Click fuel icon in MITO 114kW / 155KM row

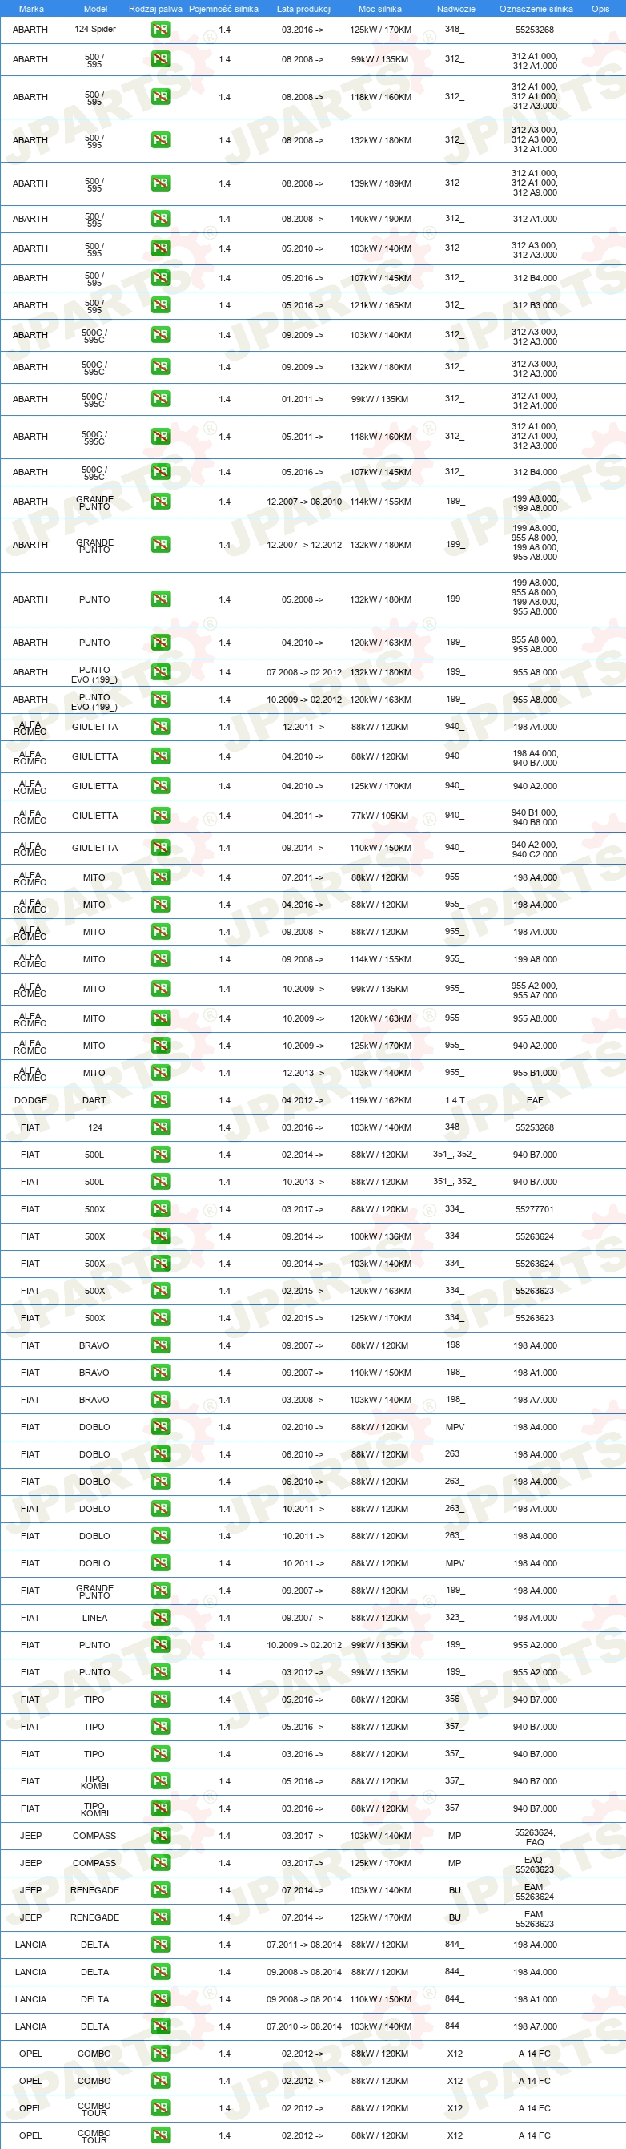click(x=160, y=958)
